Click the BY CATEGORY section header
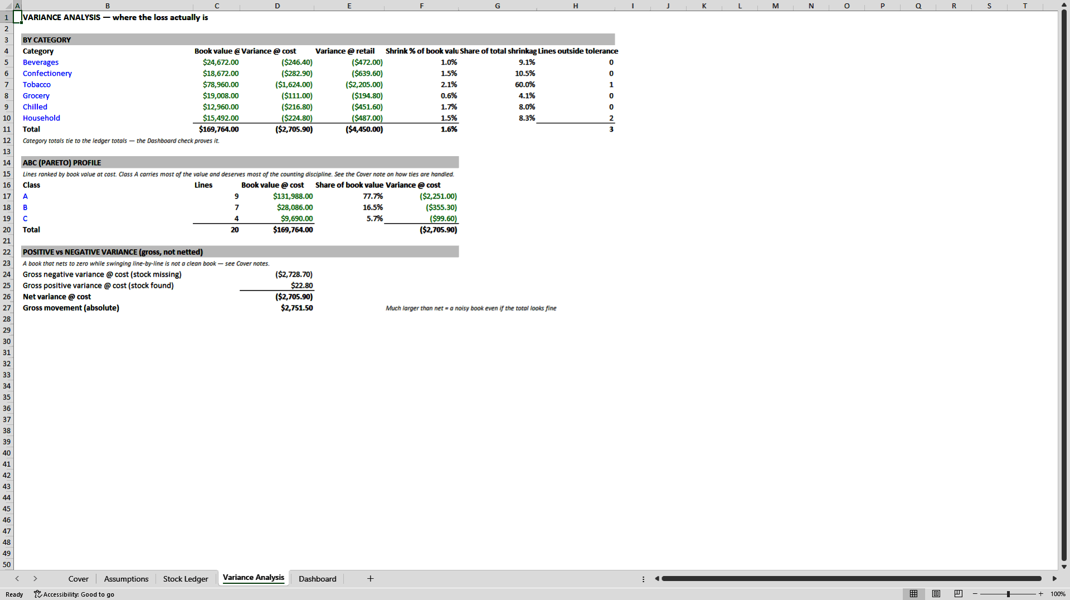Image resolution: width=1070 pixels, height=600 pixels. pyautogui.click(x=318, y=40)
